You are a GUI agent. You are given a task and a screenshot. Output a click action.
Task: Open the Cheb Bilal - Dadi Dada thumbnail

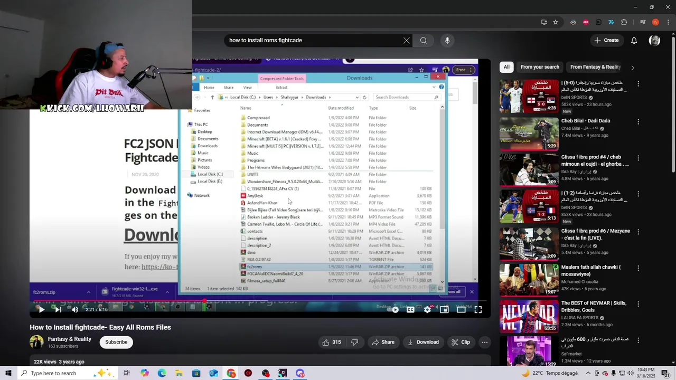point(529,134)
